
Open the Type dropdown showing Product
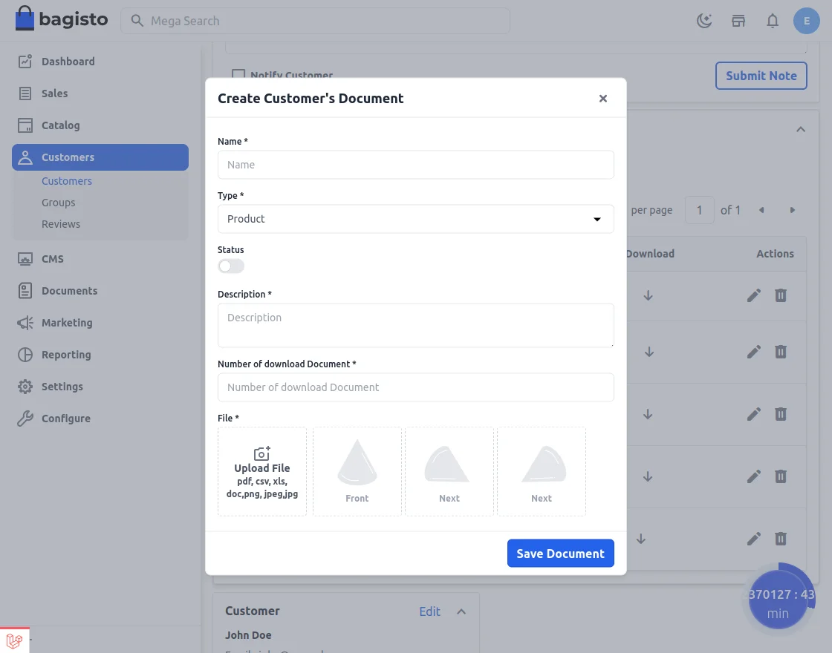click(x=415, y=219)
